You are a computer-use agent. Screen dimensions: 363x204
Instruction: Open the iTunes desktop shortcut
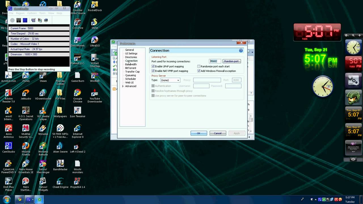pyautogui.click(x=26, y=77)
